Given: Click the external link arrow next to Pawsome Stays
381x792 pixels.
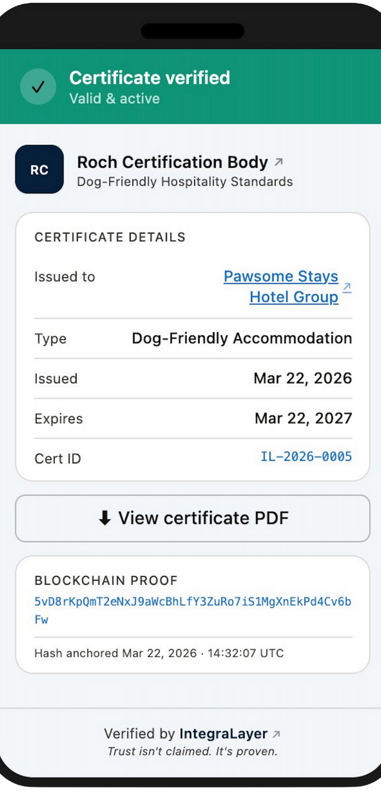Looking at the screenshot, I should point(346,287).
